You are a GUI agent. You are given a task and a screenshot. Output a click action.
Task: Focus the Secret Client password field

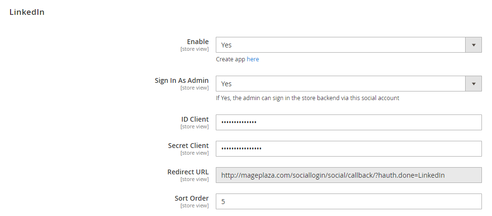[x=349, y=148]
